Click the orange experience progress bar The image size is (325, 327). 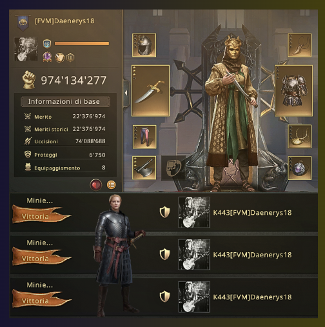pos(82,44)
